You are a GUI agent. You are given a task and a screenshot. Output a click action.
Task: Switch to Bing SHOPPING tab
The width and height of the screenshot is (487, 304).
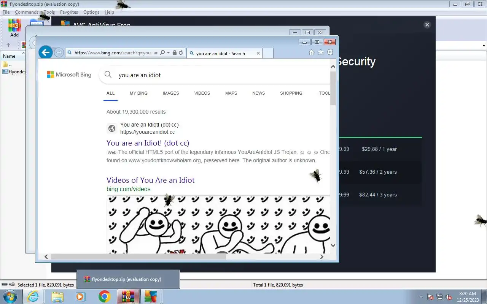tap(291, 93)
